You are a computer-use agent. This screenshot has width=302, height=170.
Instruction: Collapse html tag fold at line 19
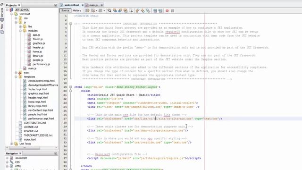(71, 87)
